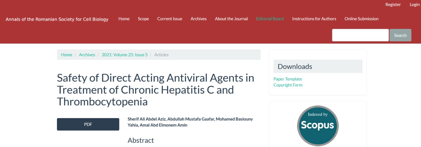Screen dimensions: 421x147
Task: Open About the Journal page
Action: pos(231,19)
